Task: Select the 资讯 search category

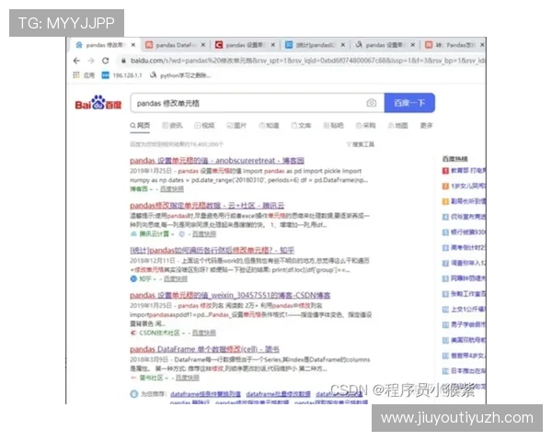Action: tap(172, 125)
